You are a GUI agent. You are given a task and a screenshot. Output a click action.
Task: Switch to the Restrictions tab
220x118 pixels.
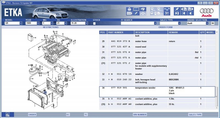pos(51,27)
